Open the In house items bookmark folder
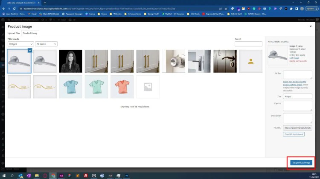The height and width of the screenshot is (179, 320). pos(133,14)
